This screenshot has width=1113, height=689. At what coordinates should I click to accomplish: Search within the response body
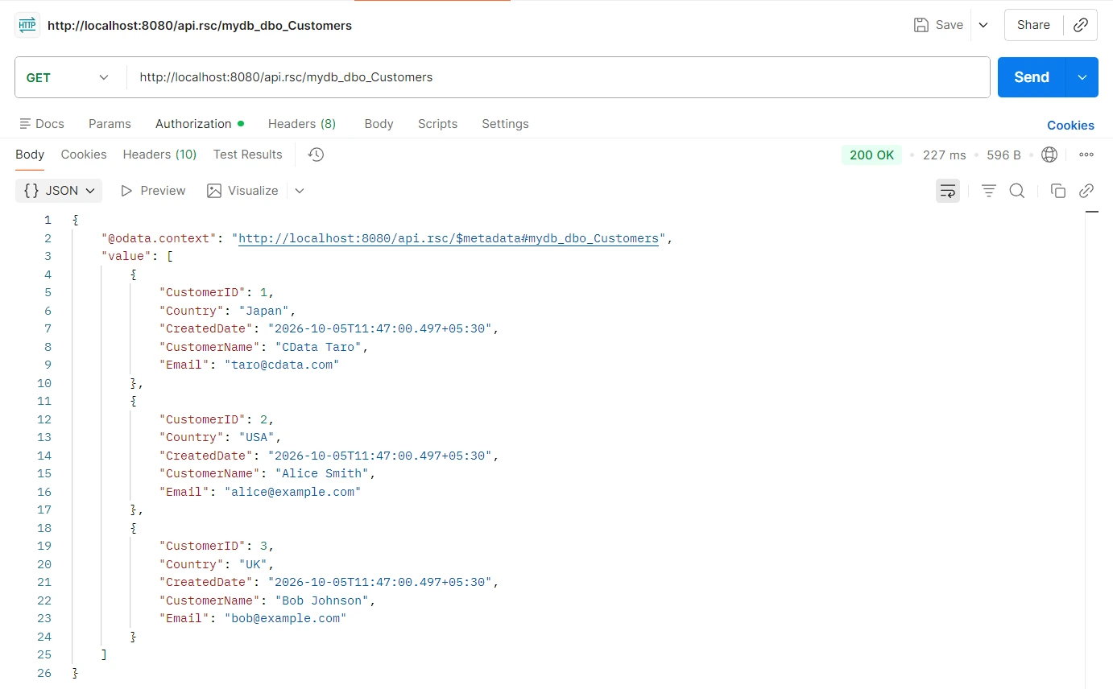1017,191
